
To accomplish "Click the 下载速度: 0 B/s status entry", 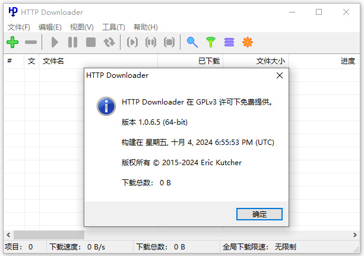I will click(77, 246).
